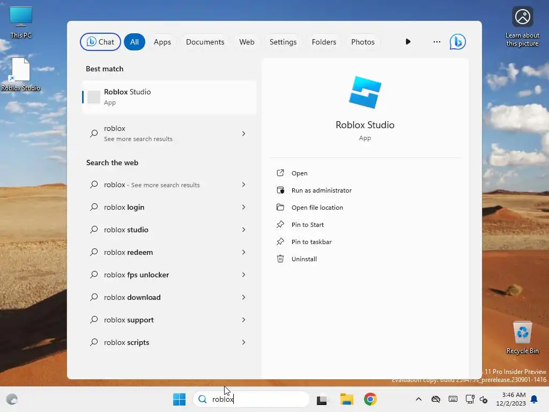Viewport: 549px width, 412px height.
Task: Expand chevron for 'roblox download' suggestion
Action: coord(244,297)
